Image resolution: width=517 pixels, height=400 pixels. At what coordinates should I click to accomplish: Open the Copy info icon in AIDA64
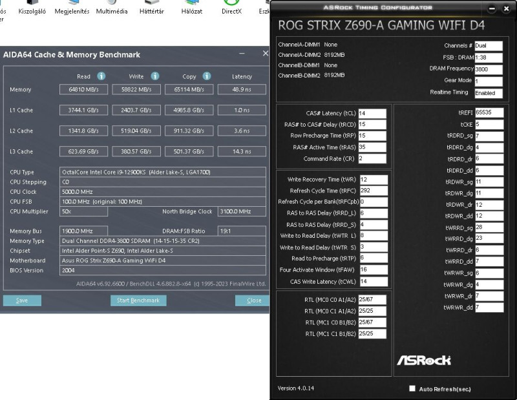pyautogui.click(x=207, y=76)
